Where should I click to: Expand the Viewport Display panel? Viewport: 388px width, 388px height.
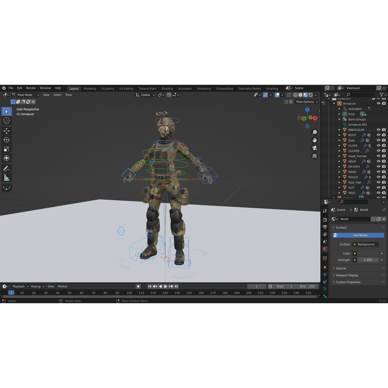coord(358,275)
